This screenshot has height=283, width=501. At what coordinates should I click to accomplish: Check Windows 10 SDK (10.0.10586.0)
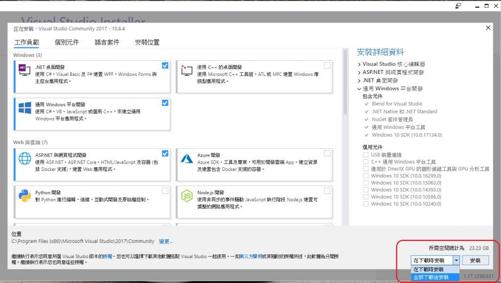tap(366, 197)
